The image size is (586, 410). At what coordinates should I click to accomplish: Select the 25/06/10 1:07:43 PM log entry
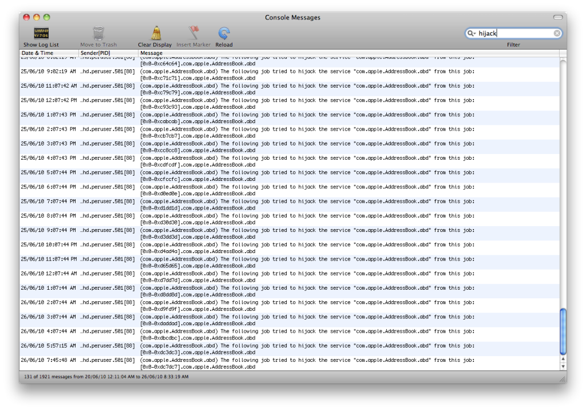coord(290,118)
